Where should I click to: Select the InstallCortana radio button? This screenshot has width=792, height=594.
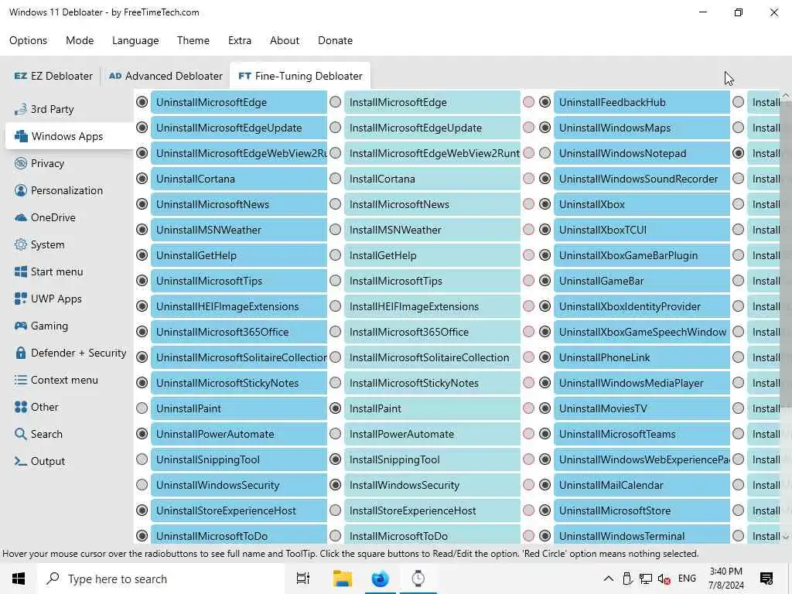click(336, 179)
